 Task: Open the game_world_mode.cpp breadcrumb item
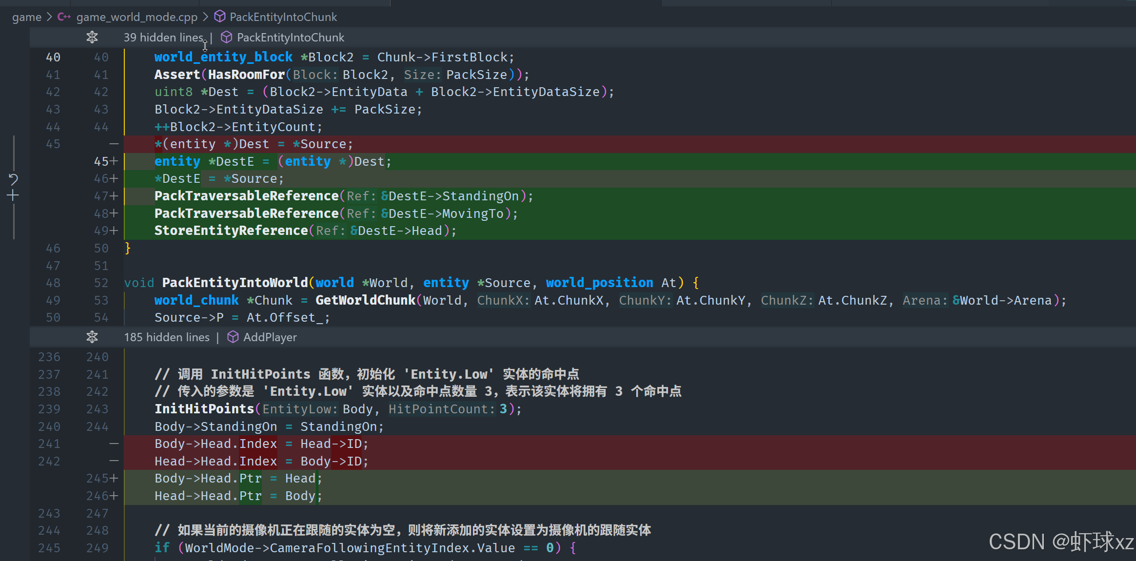[x=137, y=17]
